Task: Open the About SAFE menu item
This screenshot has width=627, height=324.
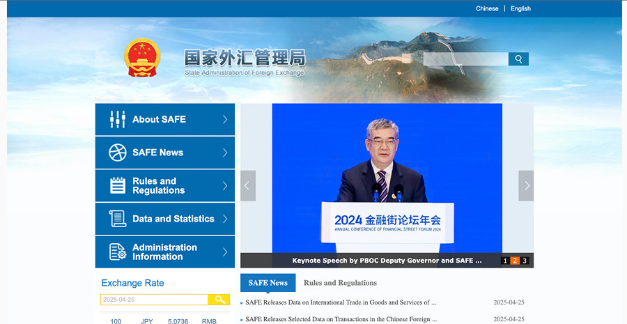Action: pyautogui.click(x=164, y=119)
